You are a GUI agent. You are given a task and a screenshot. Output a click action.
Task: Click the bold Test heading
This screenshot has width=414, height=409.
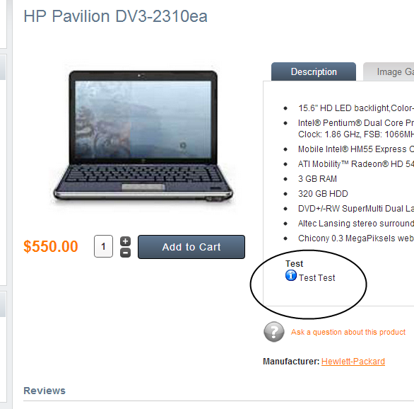pyautogui.click(x=294, y=264)
